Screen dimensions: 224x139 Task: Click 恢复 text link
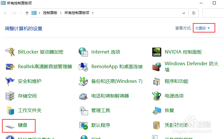pos(169,111)
